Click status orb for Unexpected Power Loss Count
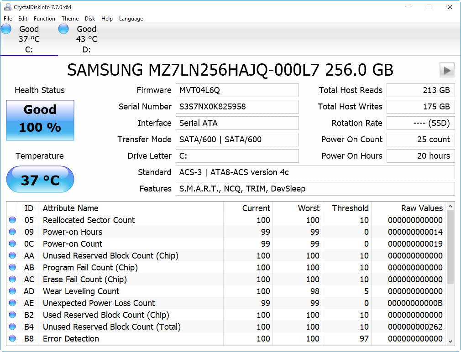461x352 pixels. pyautogui.click(x=12, y=303)
